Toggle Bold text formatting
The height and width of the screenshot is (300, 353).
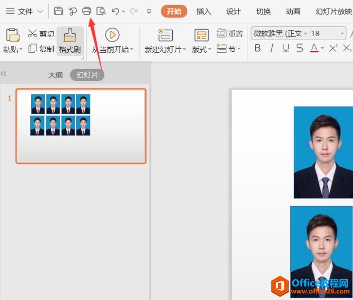pyautogui.click(x=258, y=48)
